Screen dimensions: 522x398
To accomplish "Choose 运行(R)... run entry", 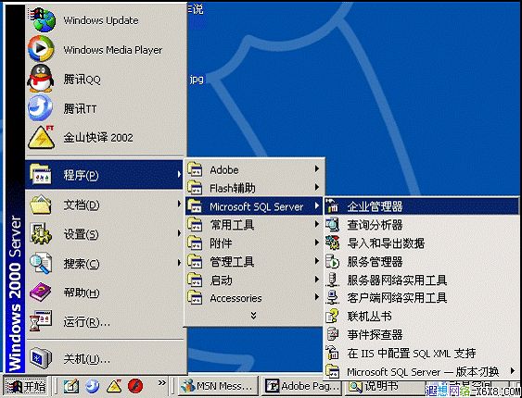I will tap(105, 321).
